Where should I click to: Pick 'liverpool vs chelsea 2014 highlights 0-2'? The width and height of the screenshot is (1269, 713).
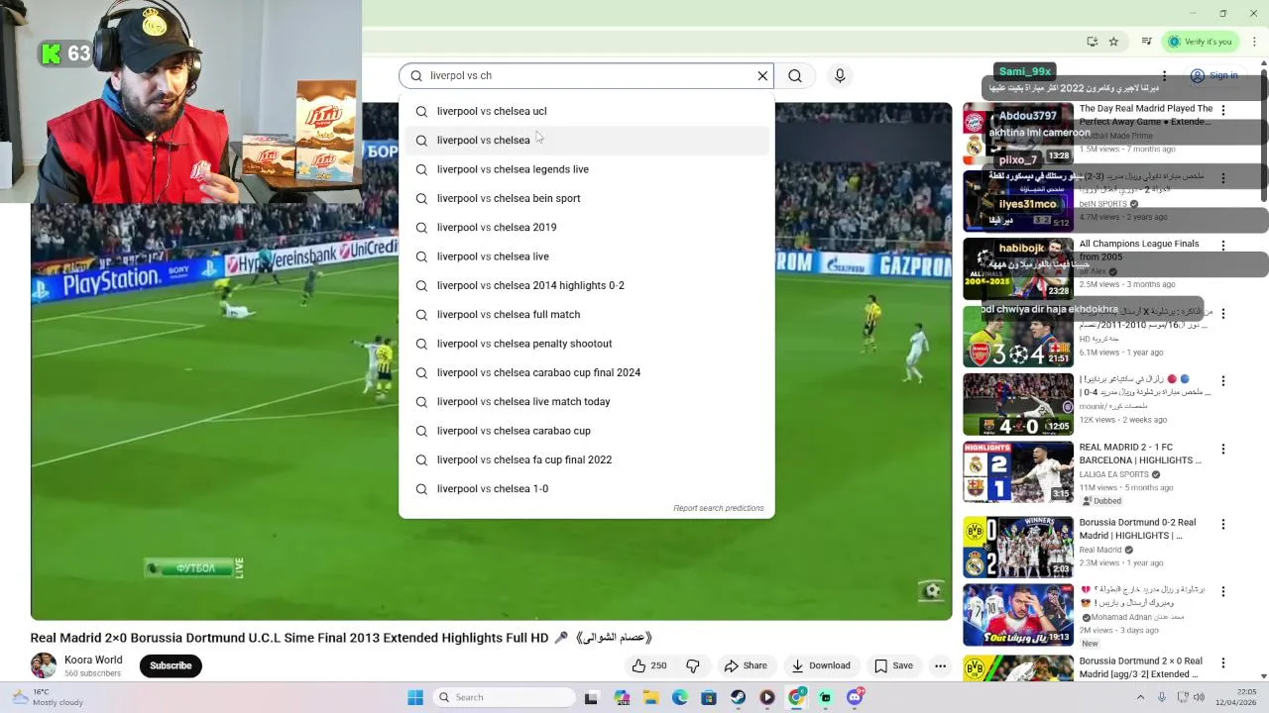click(x=586, y=285)
